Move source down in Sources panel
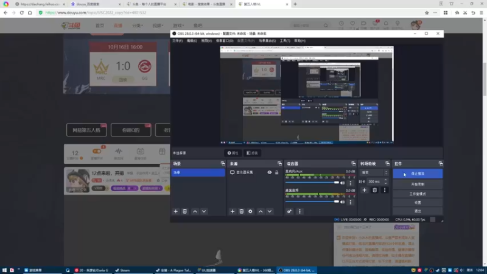 click(270, 211)
